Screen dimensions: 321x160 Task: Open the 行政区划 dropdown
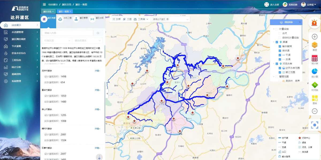[x=56, y=41]
